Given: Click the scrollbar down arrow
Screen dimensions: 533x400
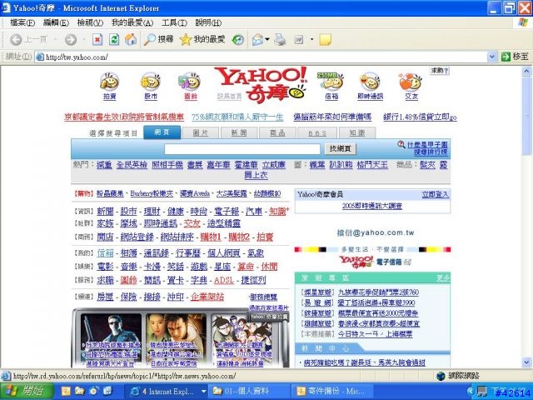Looking at the screenshot, I should point(526,362).
